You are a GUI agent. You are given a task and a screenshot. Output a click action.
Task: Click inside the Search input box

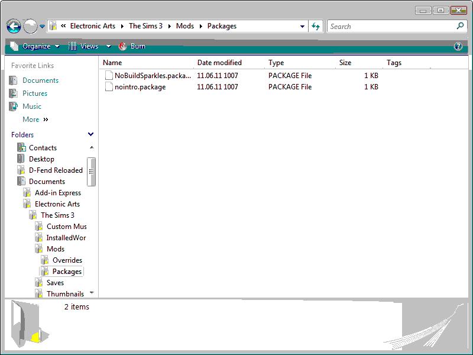390,26
